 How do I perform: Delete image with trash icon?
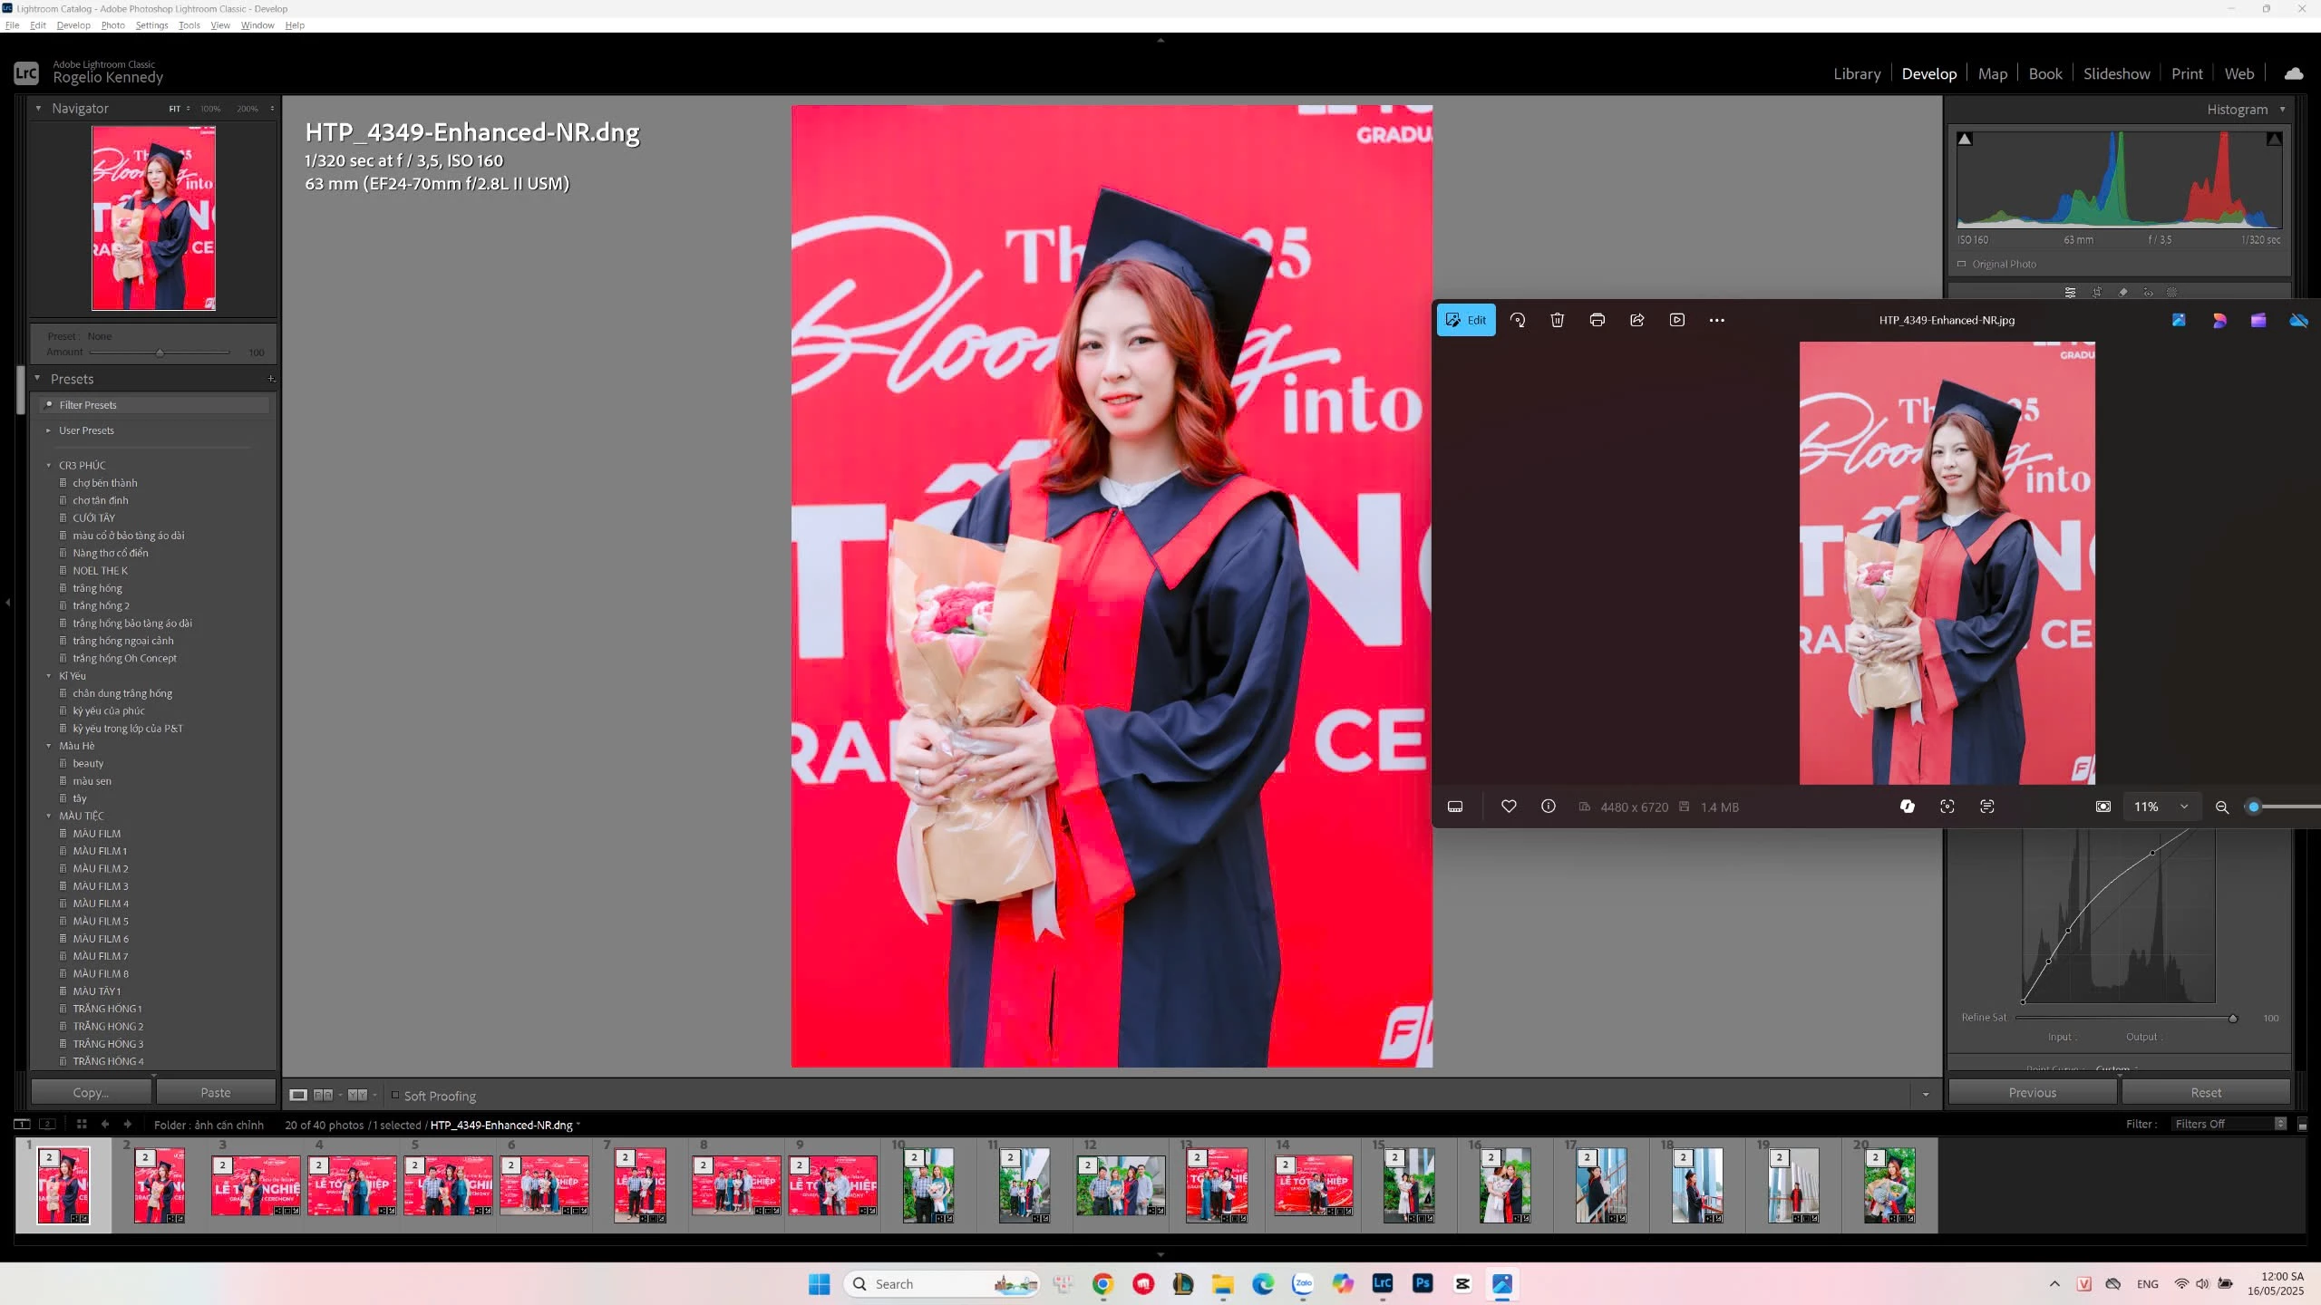coord(1557,320)
